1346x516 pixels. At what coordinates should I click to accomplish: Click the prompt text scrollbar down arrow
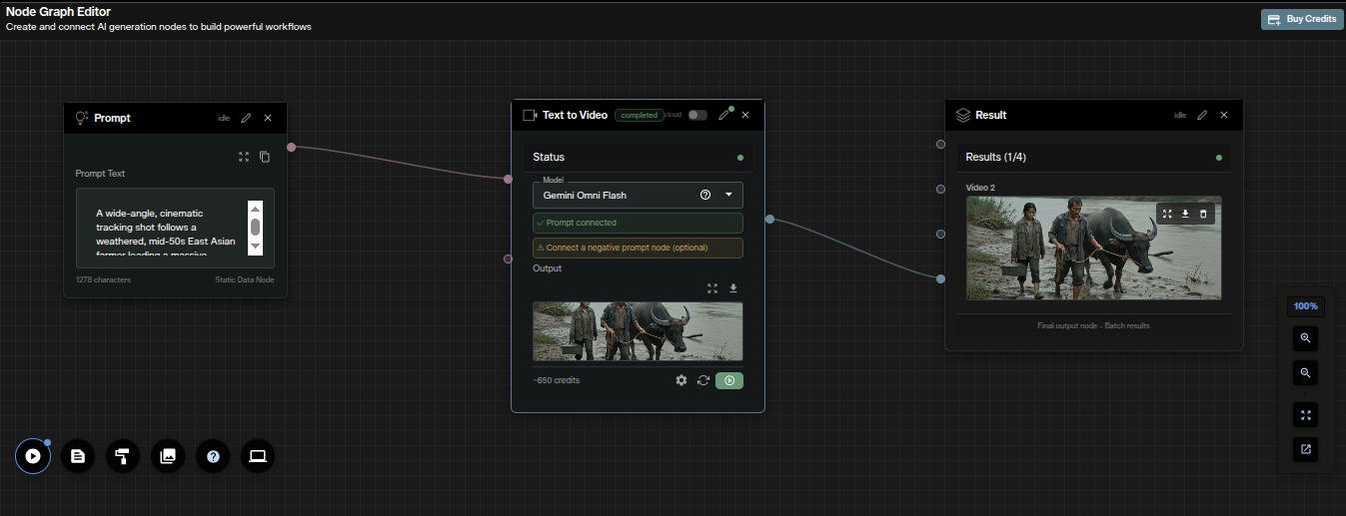(255, 246)
